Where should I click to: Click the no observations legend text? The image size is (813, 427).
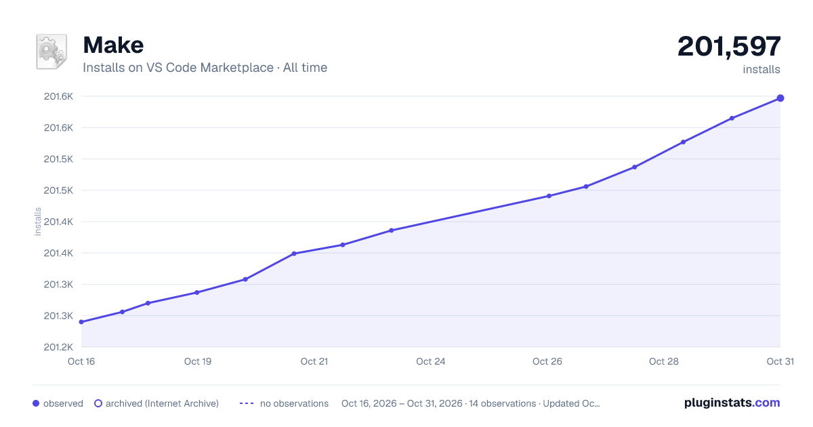point(294,403)
